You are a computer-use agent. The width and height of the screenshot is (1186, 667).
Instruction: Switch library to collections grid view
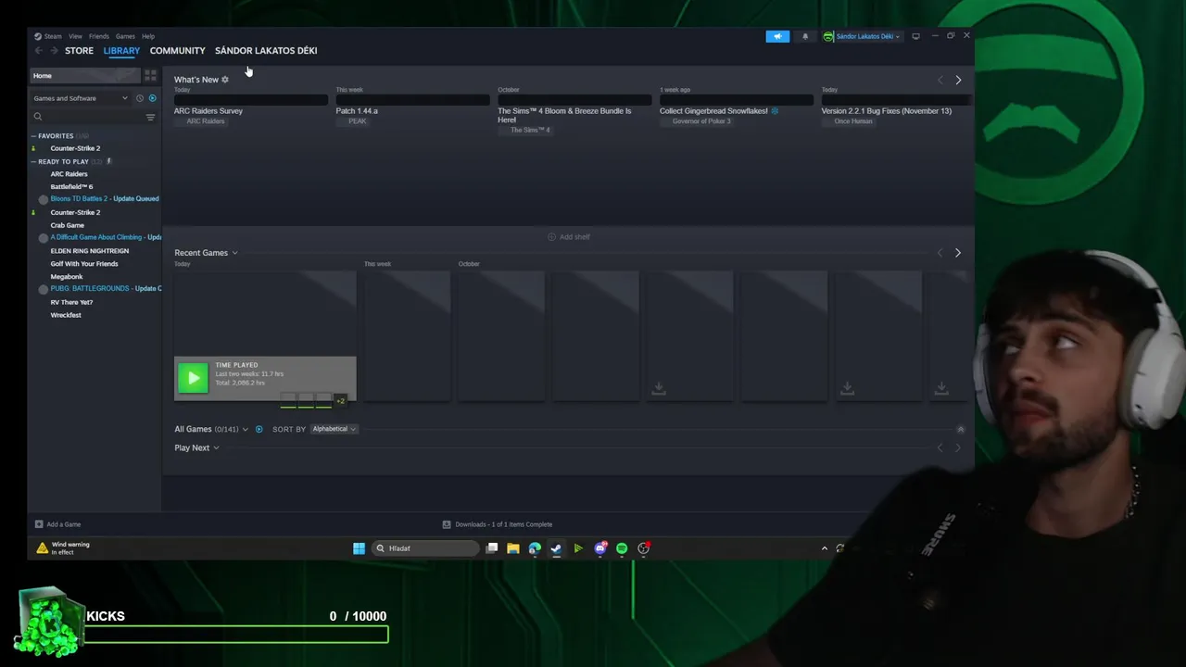click(x=150, y=76)
